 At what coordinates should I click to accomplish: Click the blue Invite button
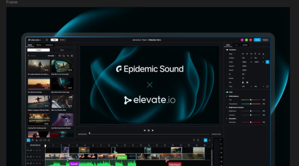point(257,40)
